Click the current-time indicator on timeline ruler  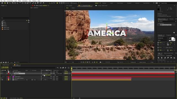click(x=71, y=68)
